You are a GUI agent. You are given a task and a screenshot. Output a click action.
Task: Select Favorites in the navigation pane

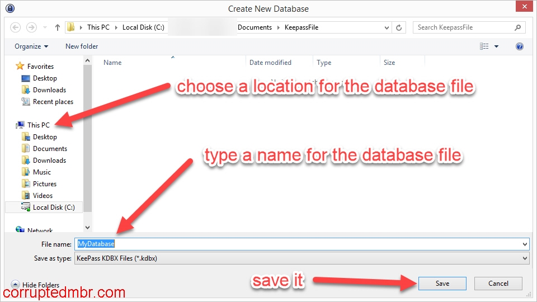pyautogui.click(x=40, y=67)
